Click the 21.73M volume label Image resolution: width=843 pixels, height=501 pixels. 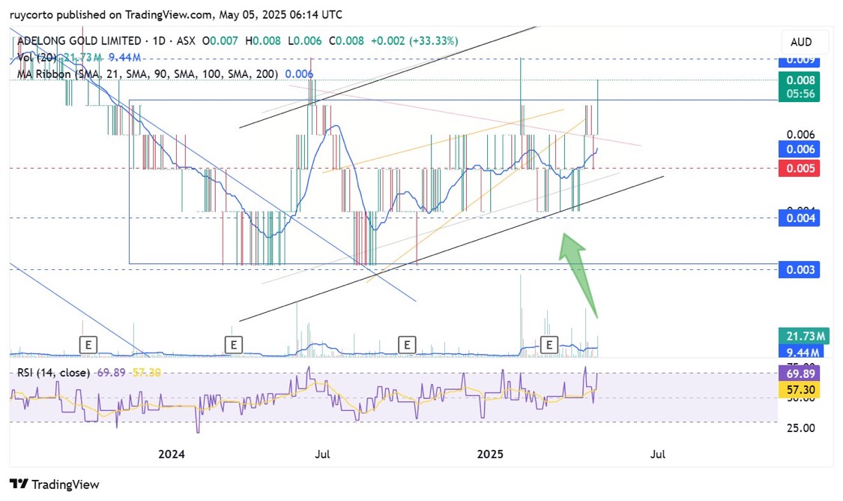point(804,336)
